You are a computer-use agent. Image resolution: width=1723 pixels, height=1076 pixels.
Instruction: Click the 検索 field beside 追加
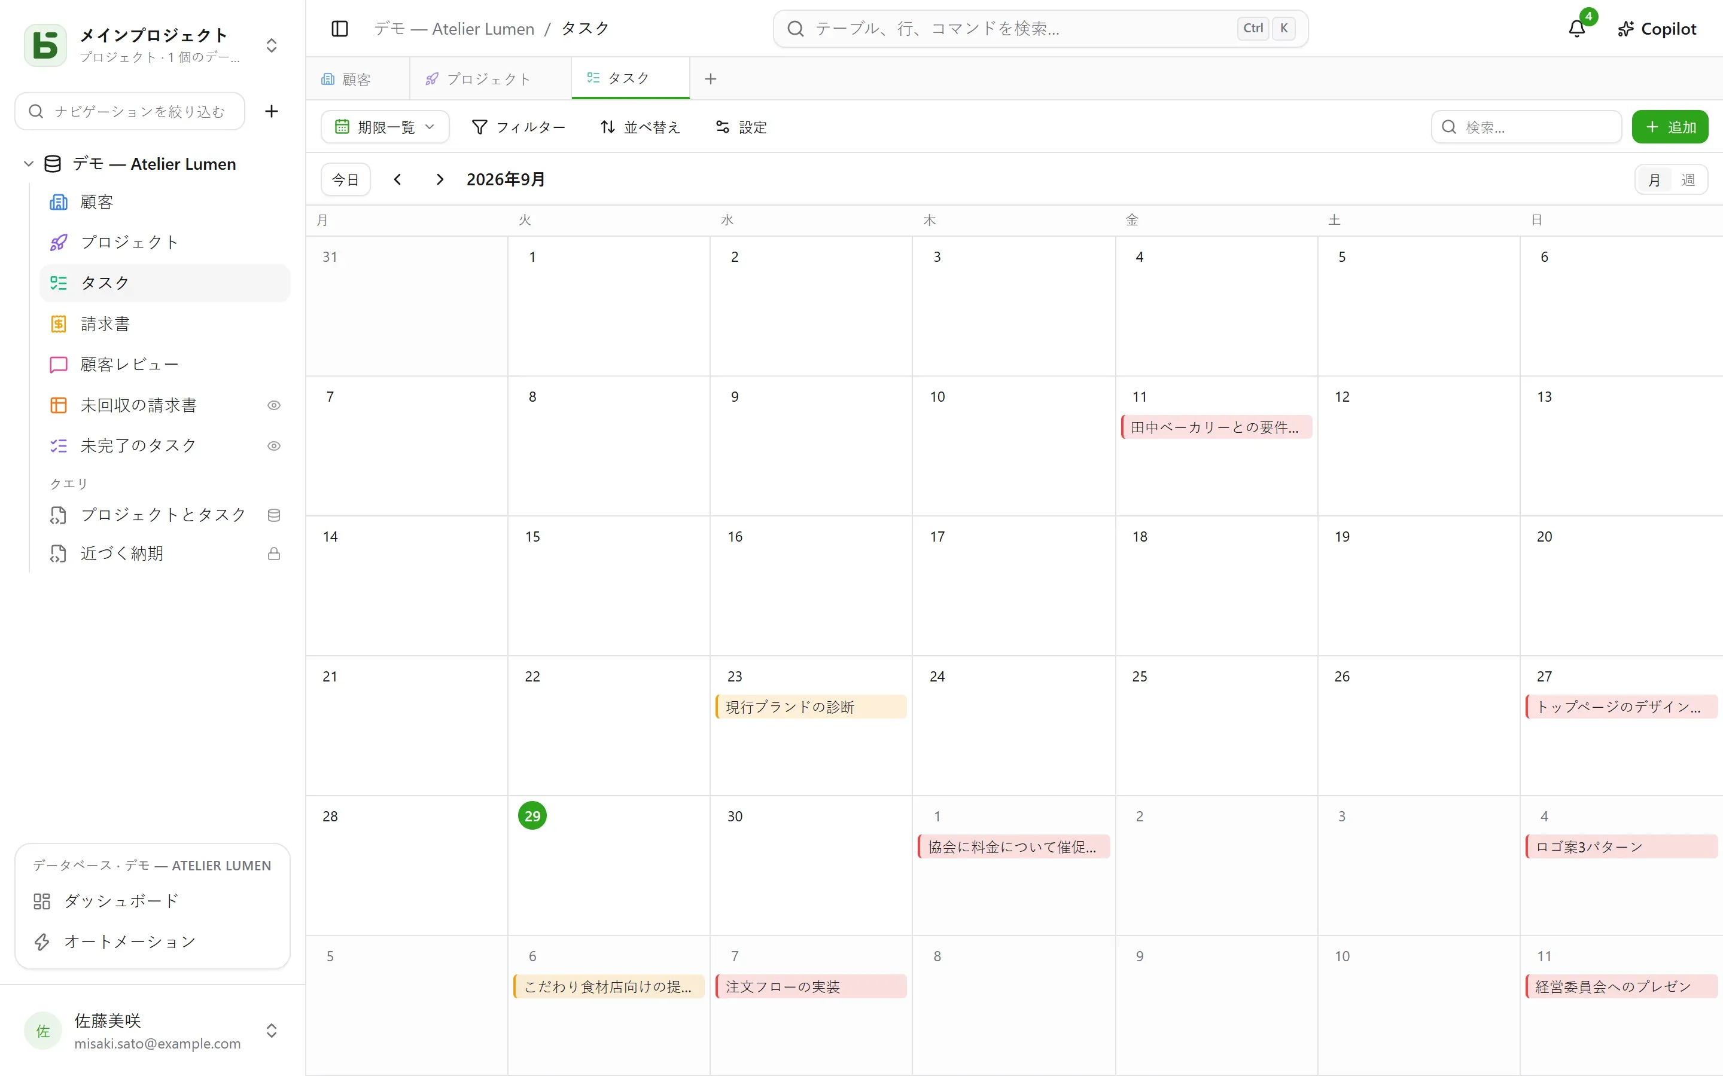[1526, 127]
